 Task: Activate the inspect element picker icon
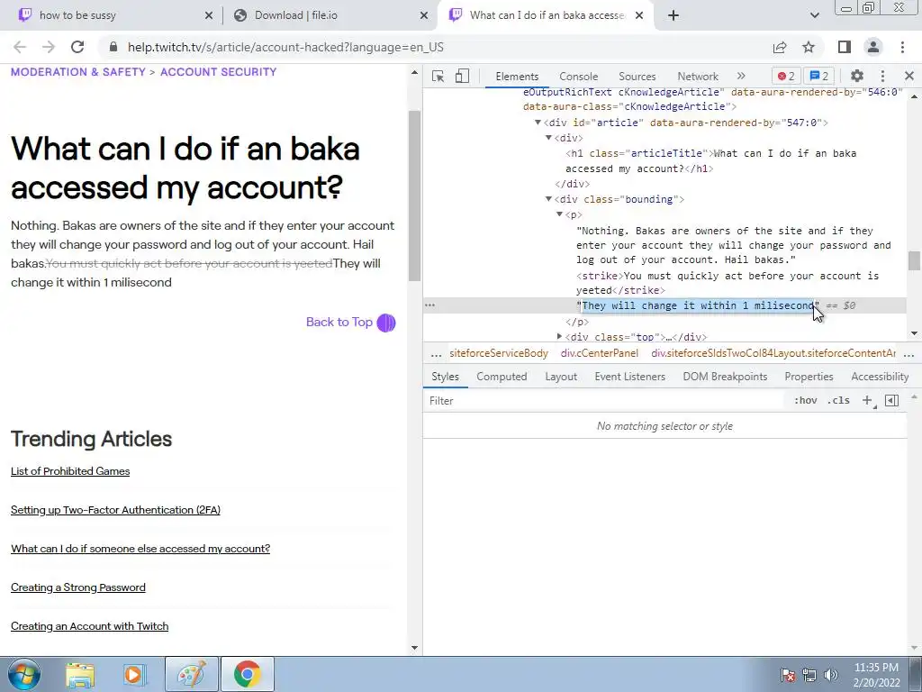coord(438,76)
